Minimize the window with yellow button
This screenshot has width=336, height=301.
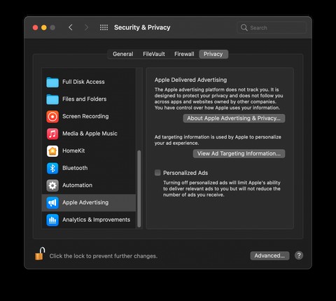44,27
